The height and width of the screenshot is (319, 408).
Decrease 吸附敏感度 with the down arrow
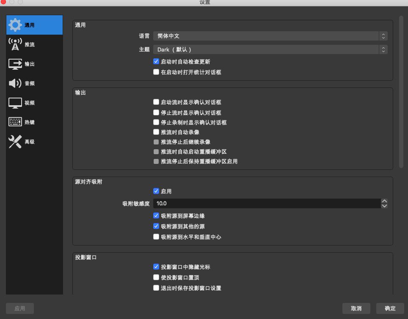point(384,206)
